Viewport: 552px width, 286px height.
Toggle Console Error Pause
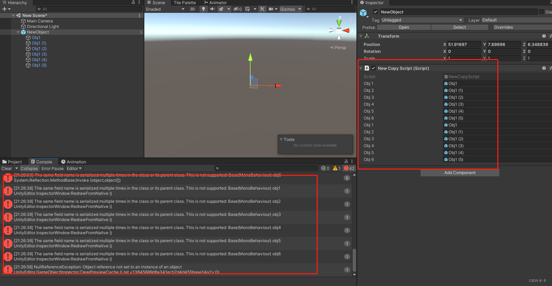53,168
